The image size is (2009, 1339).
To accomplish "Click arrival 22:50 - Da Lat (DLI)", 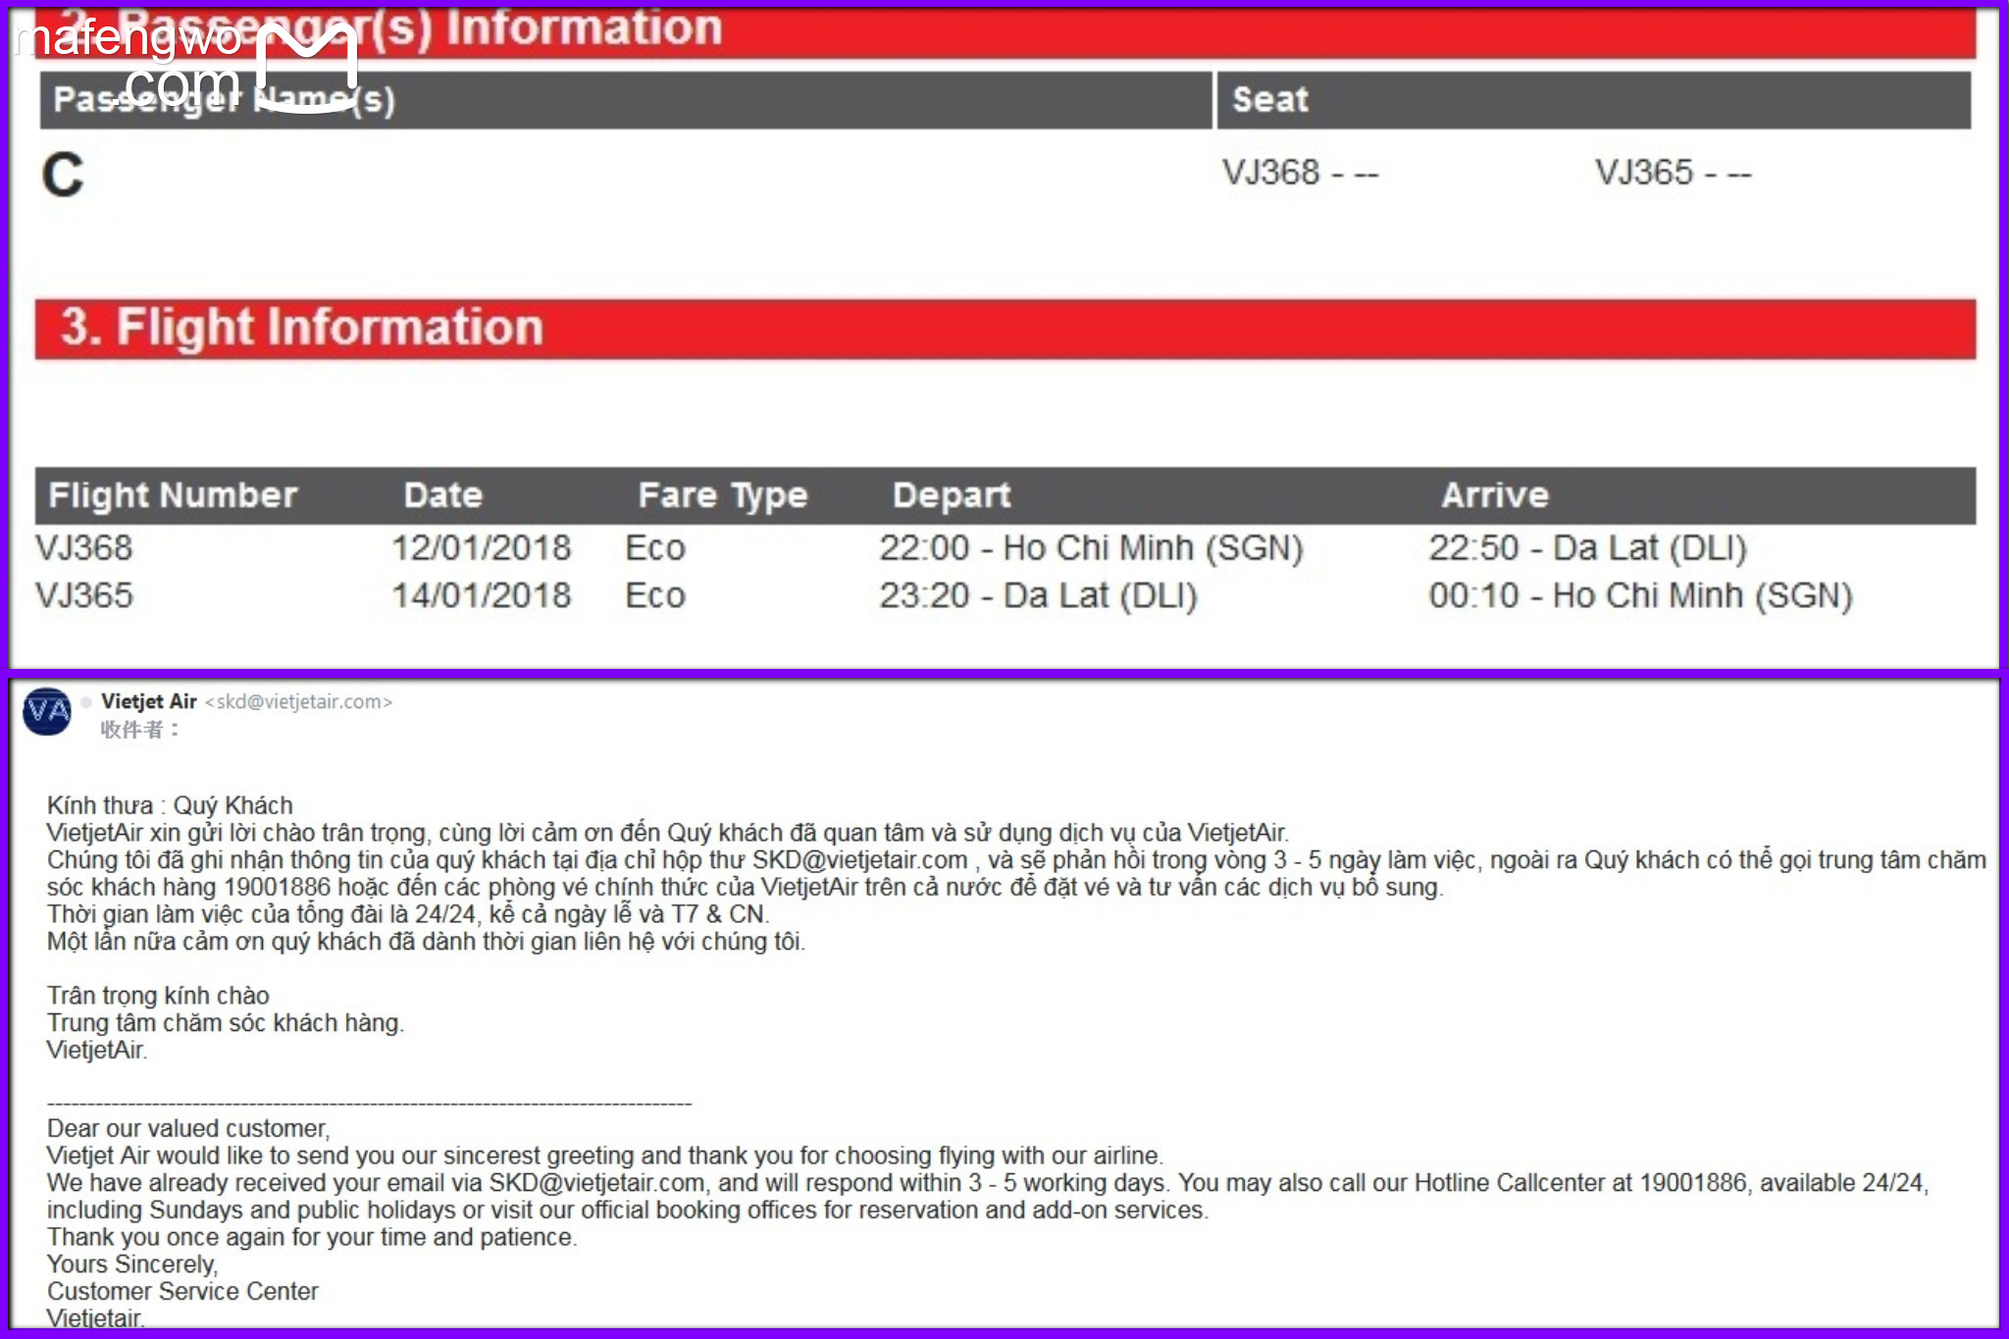I will pyautogui.click(x=1588, y=548).
